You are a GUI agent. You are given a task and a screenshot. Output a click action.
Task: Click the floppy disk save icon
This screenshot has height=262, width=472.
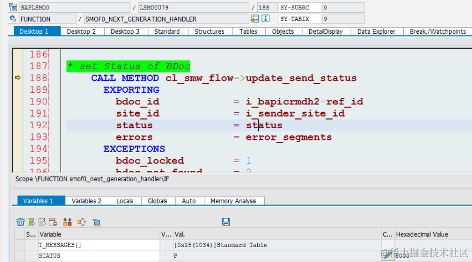[226, 222]
